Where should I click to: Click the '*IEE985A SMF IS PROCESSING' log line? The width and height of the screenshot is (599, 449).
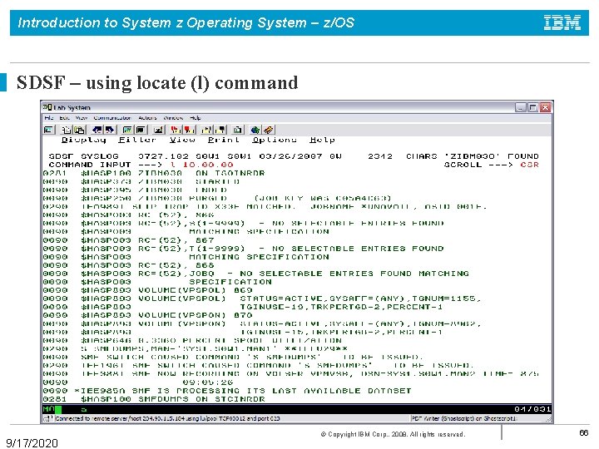coord(227,391)
